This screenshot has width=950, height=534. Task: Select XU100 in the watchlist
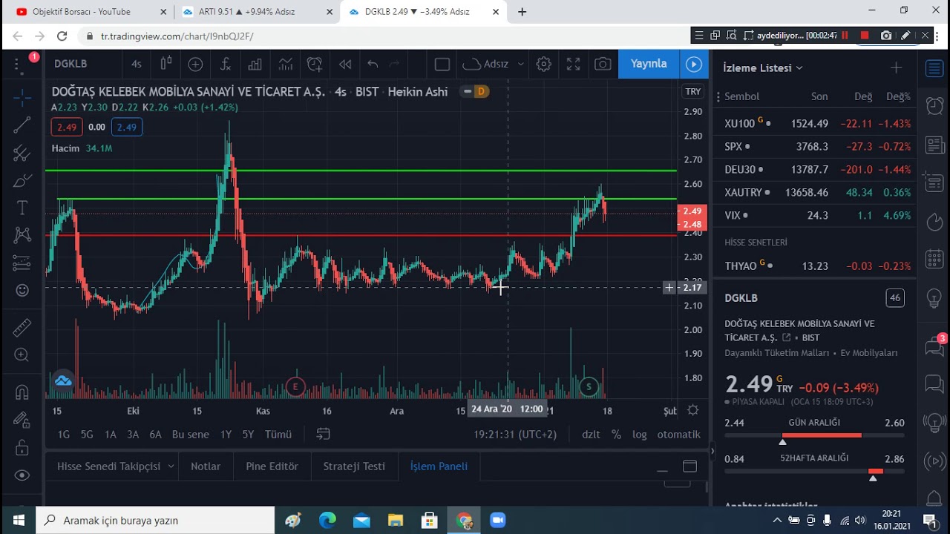click(814, 123)
